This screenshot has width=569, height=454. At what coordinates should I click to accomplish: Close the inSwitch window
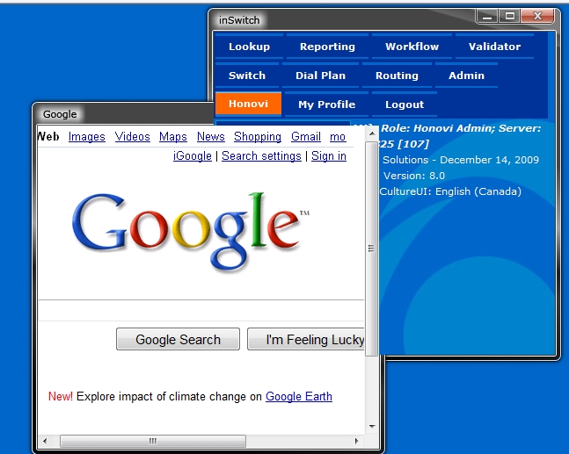coord(537,16)
